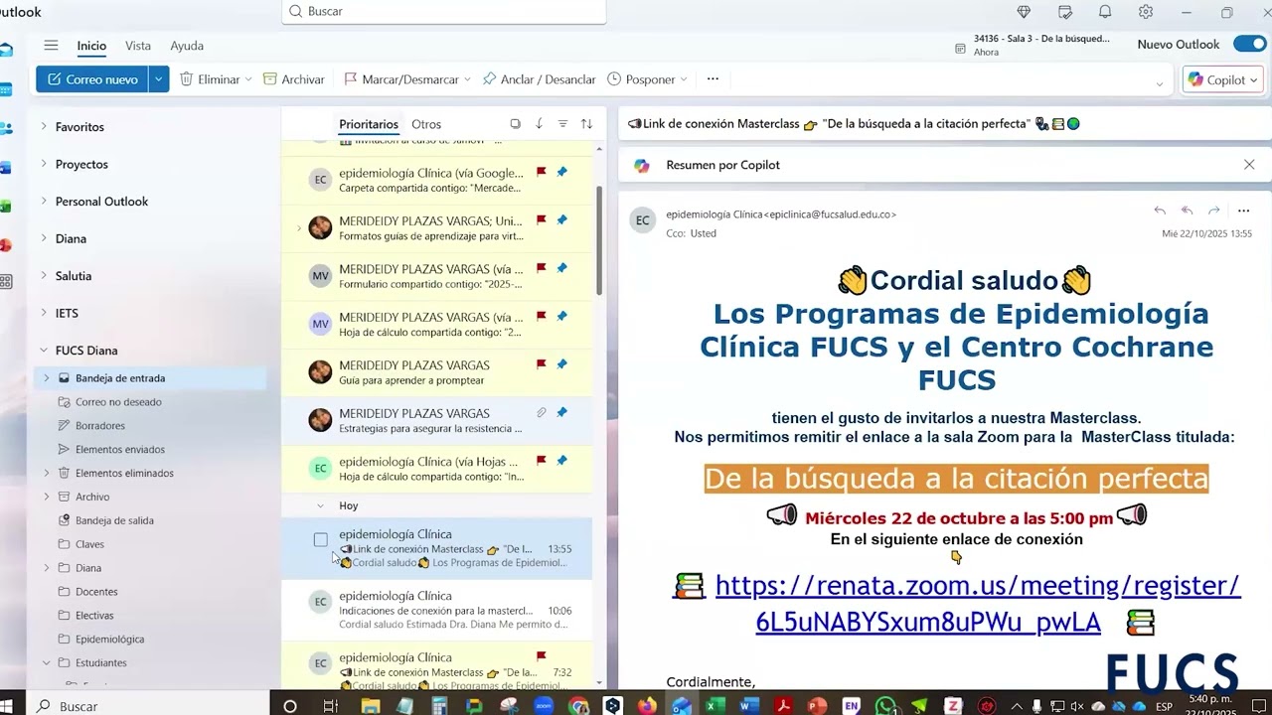Click Forward arrow in reading pane

point(1213,211)
